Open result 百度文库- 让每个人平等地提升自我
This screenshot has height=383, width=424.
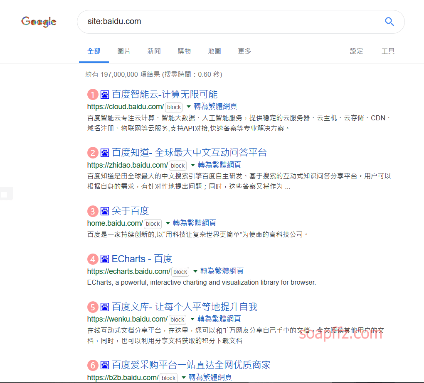185,307
